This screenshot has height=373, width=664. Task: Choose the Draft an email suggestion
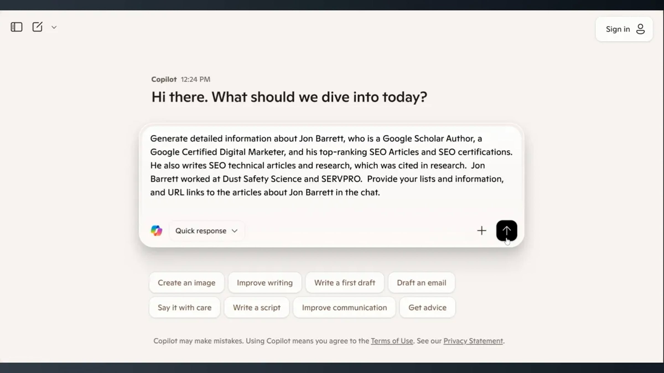coord(422,283)
